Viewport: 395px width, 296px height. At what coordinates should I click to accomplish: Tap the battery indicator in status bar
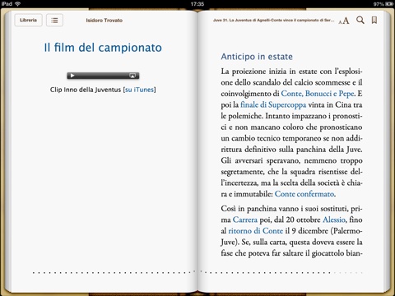[389, 4]
